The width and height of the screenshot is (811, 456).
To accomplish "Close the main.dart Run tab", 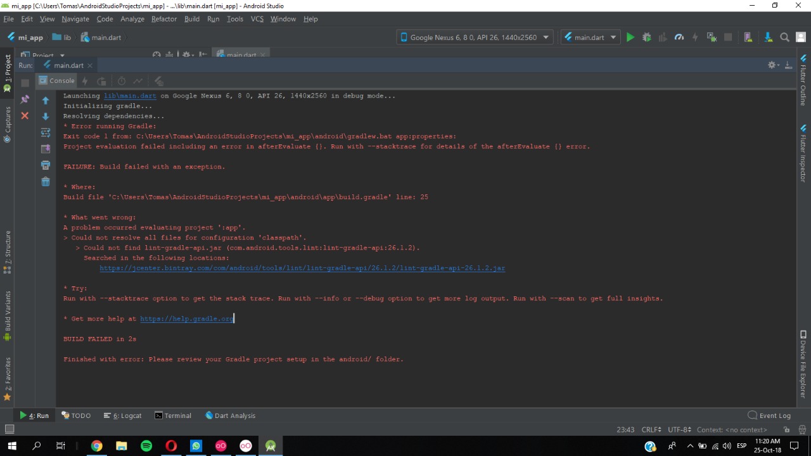I will [x=90, y=65].
